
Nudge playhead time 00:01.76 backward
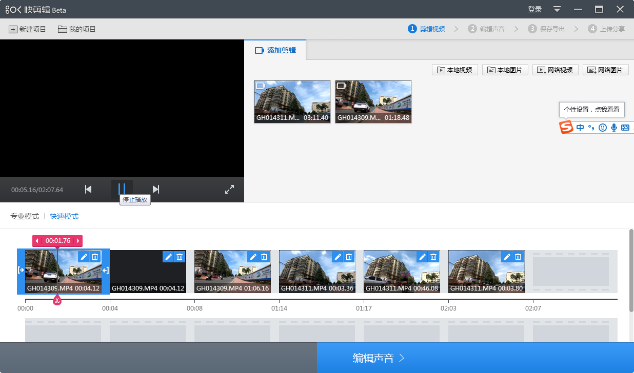tap(37, 241)
